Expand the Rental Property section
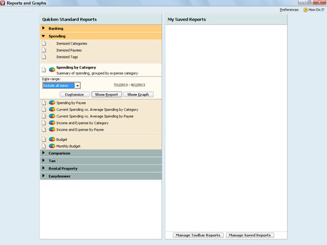Screen dimensions: 327x245 click(44, 168)
